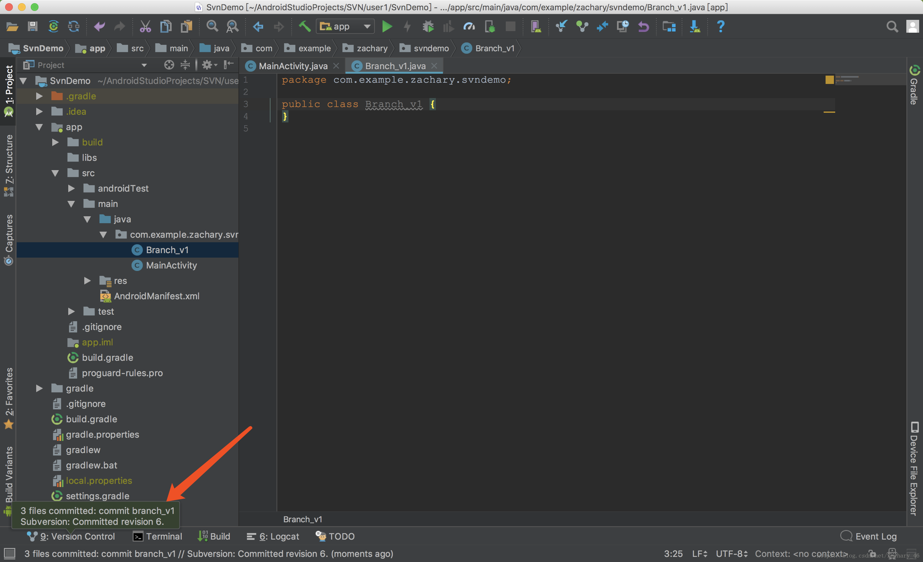Open the Event Log
Image resolution: width=923 pixels, height=562 pixels.
click(x=869, y=536)
